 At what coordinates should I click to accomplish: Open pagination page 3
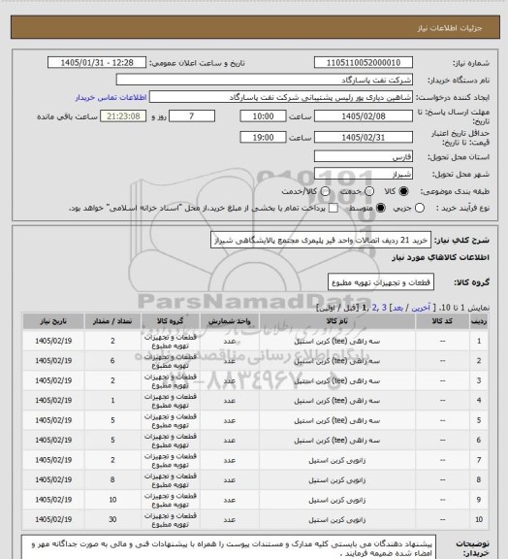(384, 308)
